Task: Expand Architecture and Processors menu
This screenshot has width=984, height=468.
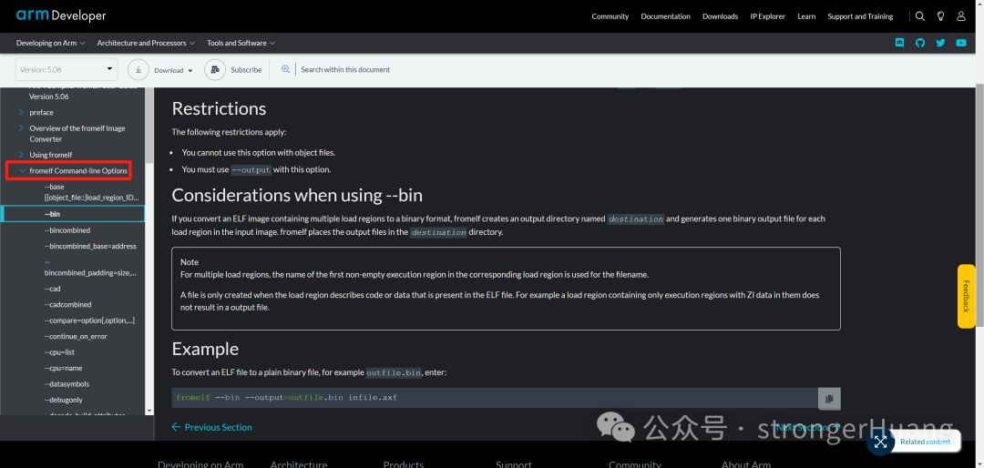Action: click(146, 43)
